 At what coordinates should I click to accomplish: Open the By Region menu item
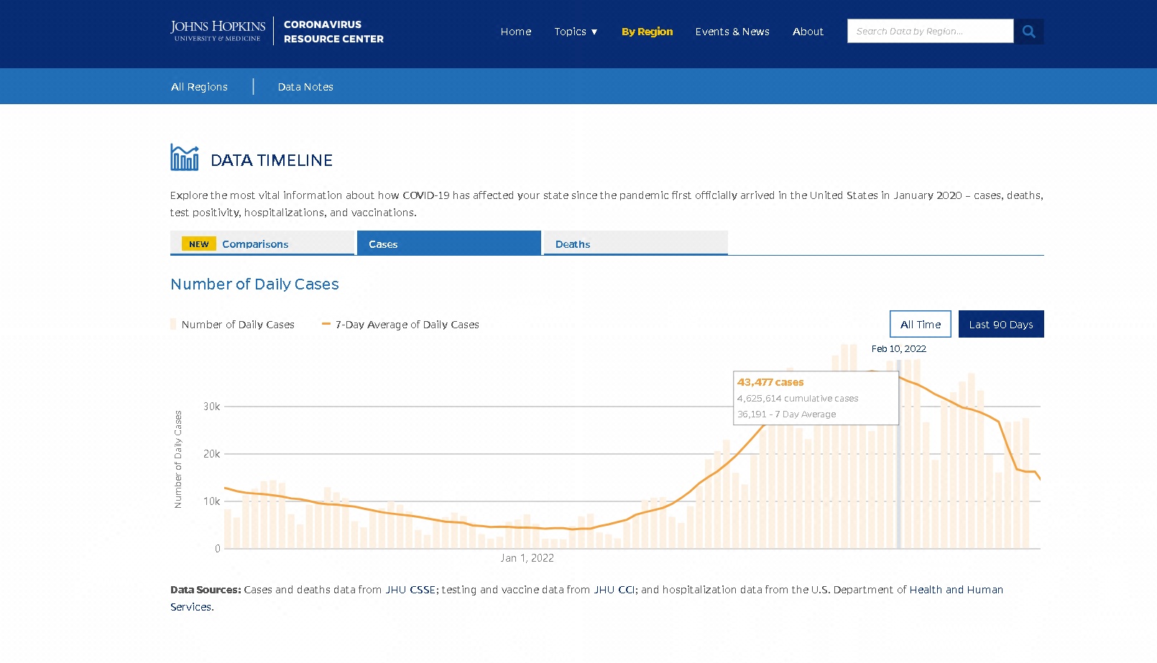tap(647, 32)
